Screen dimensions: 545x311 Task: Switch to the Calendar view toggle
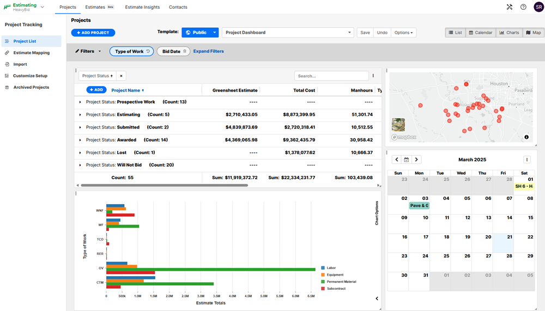pyautogui.click(x=480, y=33)
